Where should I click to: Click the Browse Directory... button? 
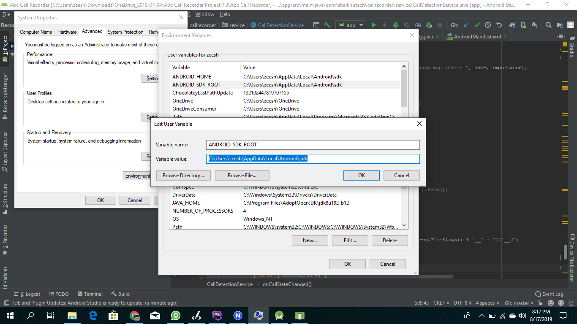pyautogui.click(x=183, y=175)
